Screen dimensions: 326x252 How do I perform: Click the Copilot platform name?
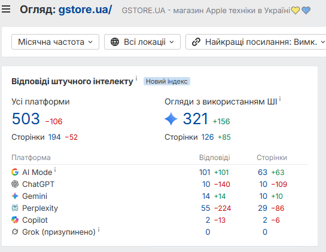(x=35, y=220)
